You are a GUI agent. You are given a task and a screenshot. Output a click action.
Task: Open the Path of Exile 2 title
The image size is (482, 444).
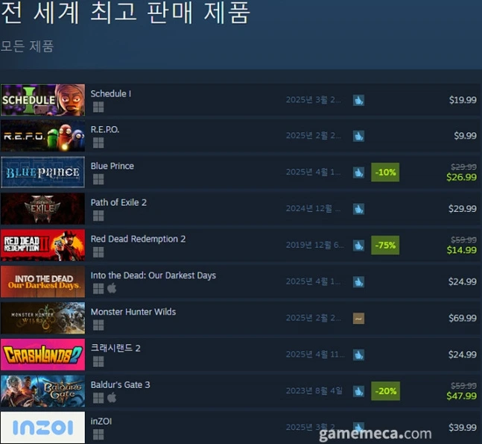pyautogui.click(x=118, y=202)
